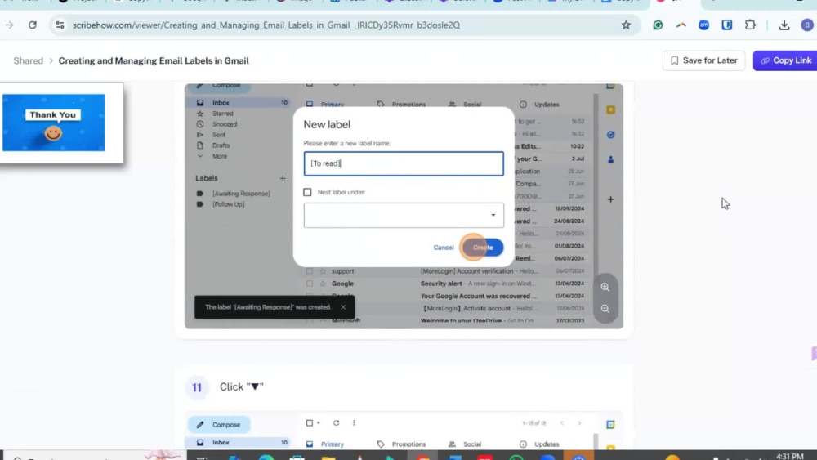
Task: Select Snoozed in the Gmail sidebar
Action: 225,124
